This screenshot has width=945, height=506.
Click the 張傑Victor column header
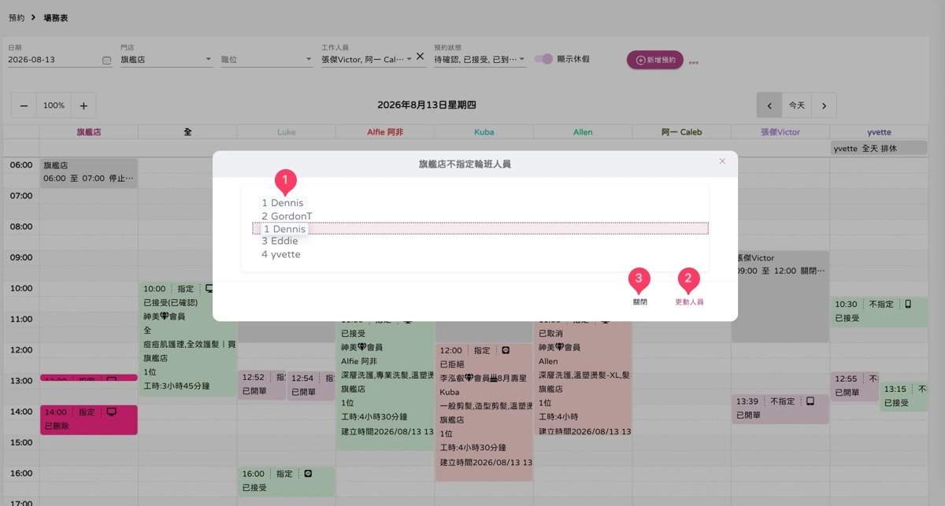(x=780, y=132)
